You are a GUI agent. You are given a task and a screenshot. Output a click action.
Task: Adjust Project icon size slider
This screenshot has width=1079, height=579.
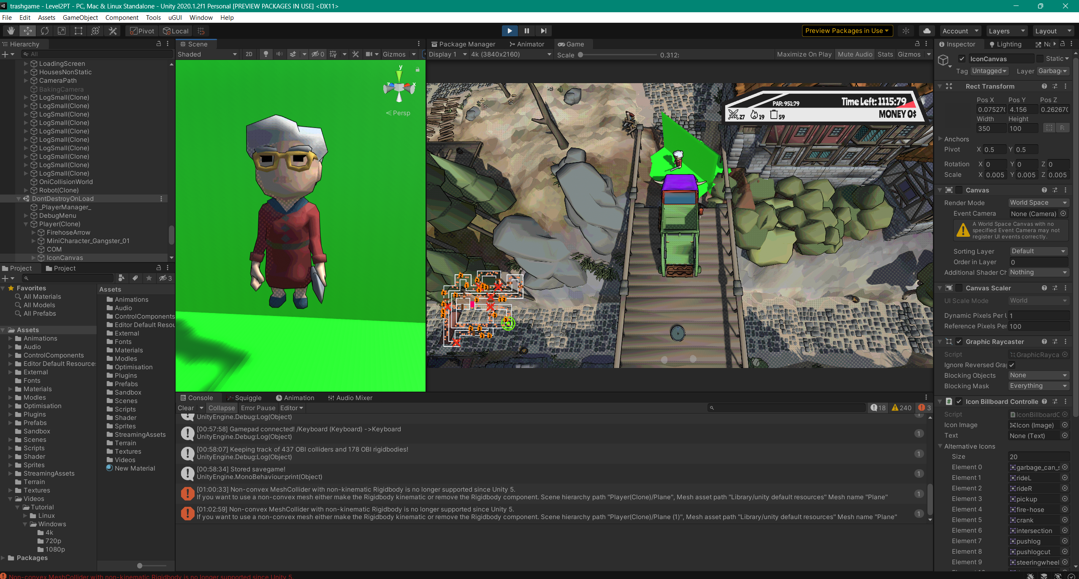[152, 565]
